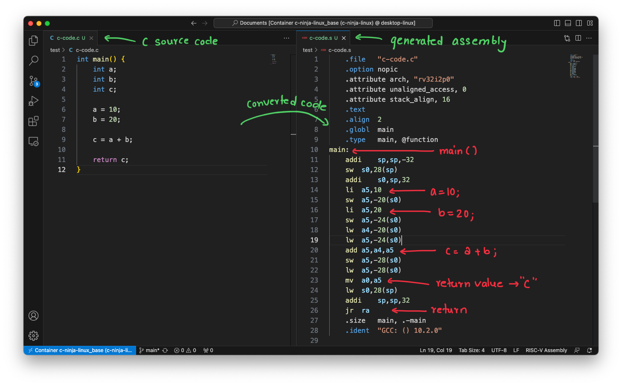This screenshot has width=622, height=386.
Task: Open Run and Debug view
Action: pyautogui.click(x=34, y=101)
